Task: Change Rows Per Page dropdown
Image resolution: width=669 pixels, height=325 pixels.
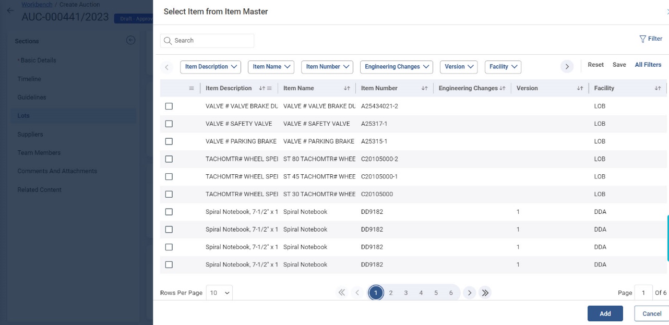Action: click(219, 293)
